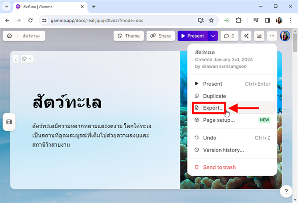
Task: Open the Theme button
Action: pyautogui.click(x=129, y=36)
